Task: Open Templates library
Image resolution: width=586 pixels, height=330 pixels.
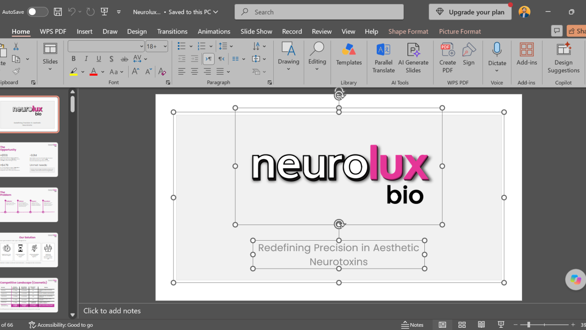Action: [349, 54]
